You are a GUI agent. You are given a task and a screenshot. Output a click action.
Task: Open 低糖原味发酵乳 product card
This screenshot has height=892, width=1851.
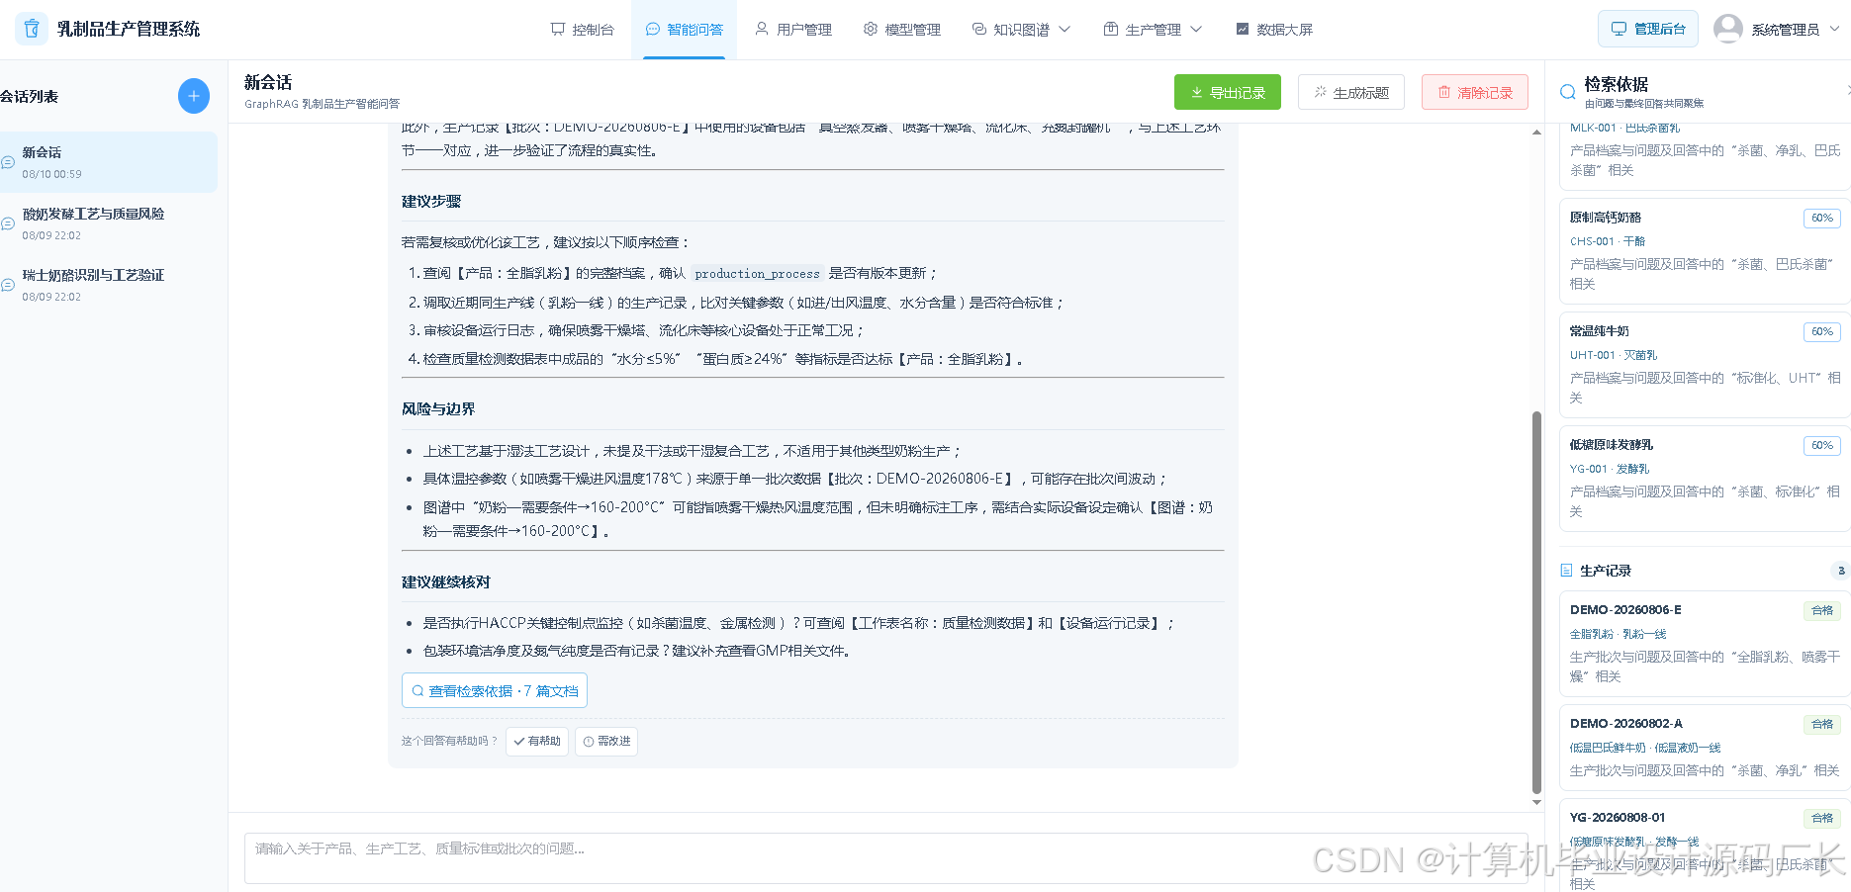tap(1704, 479)
